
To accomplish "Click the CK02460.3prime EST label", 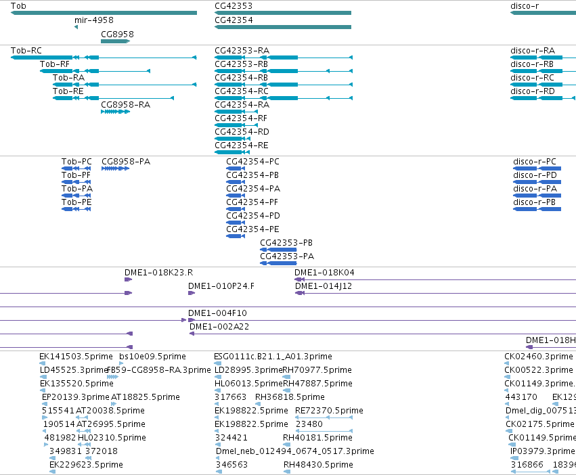I will click(539, 357).
